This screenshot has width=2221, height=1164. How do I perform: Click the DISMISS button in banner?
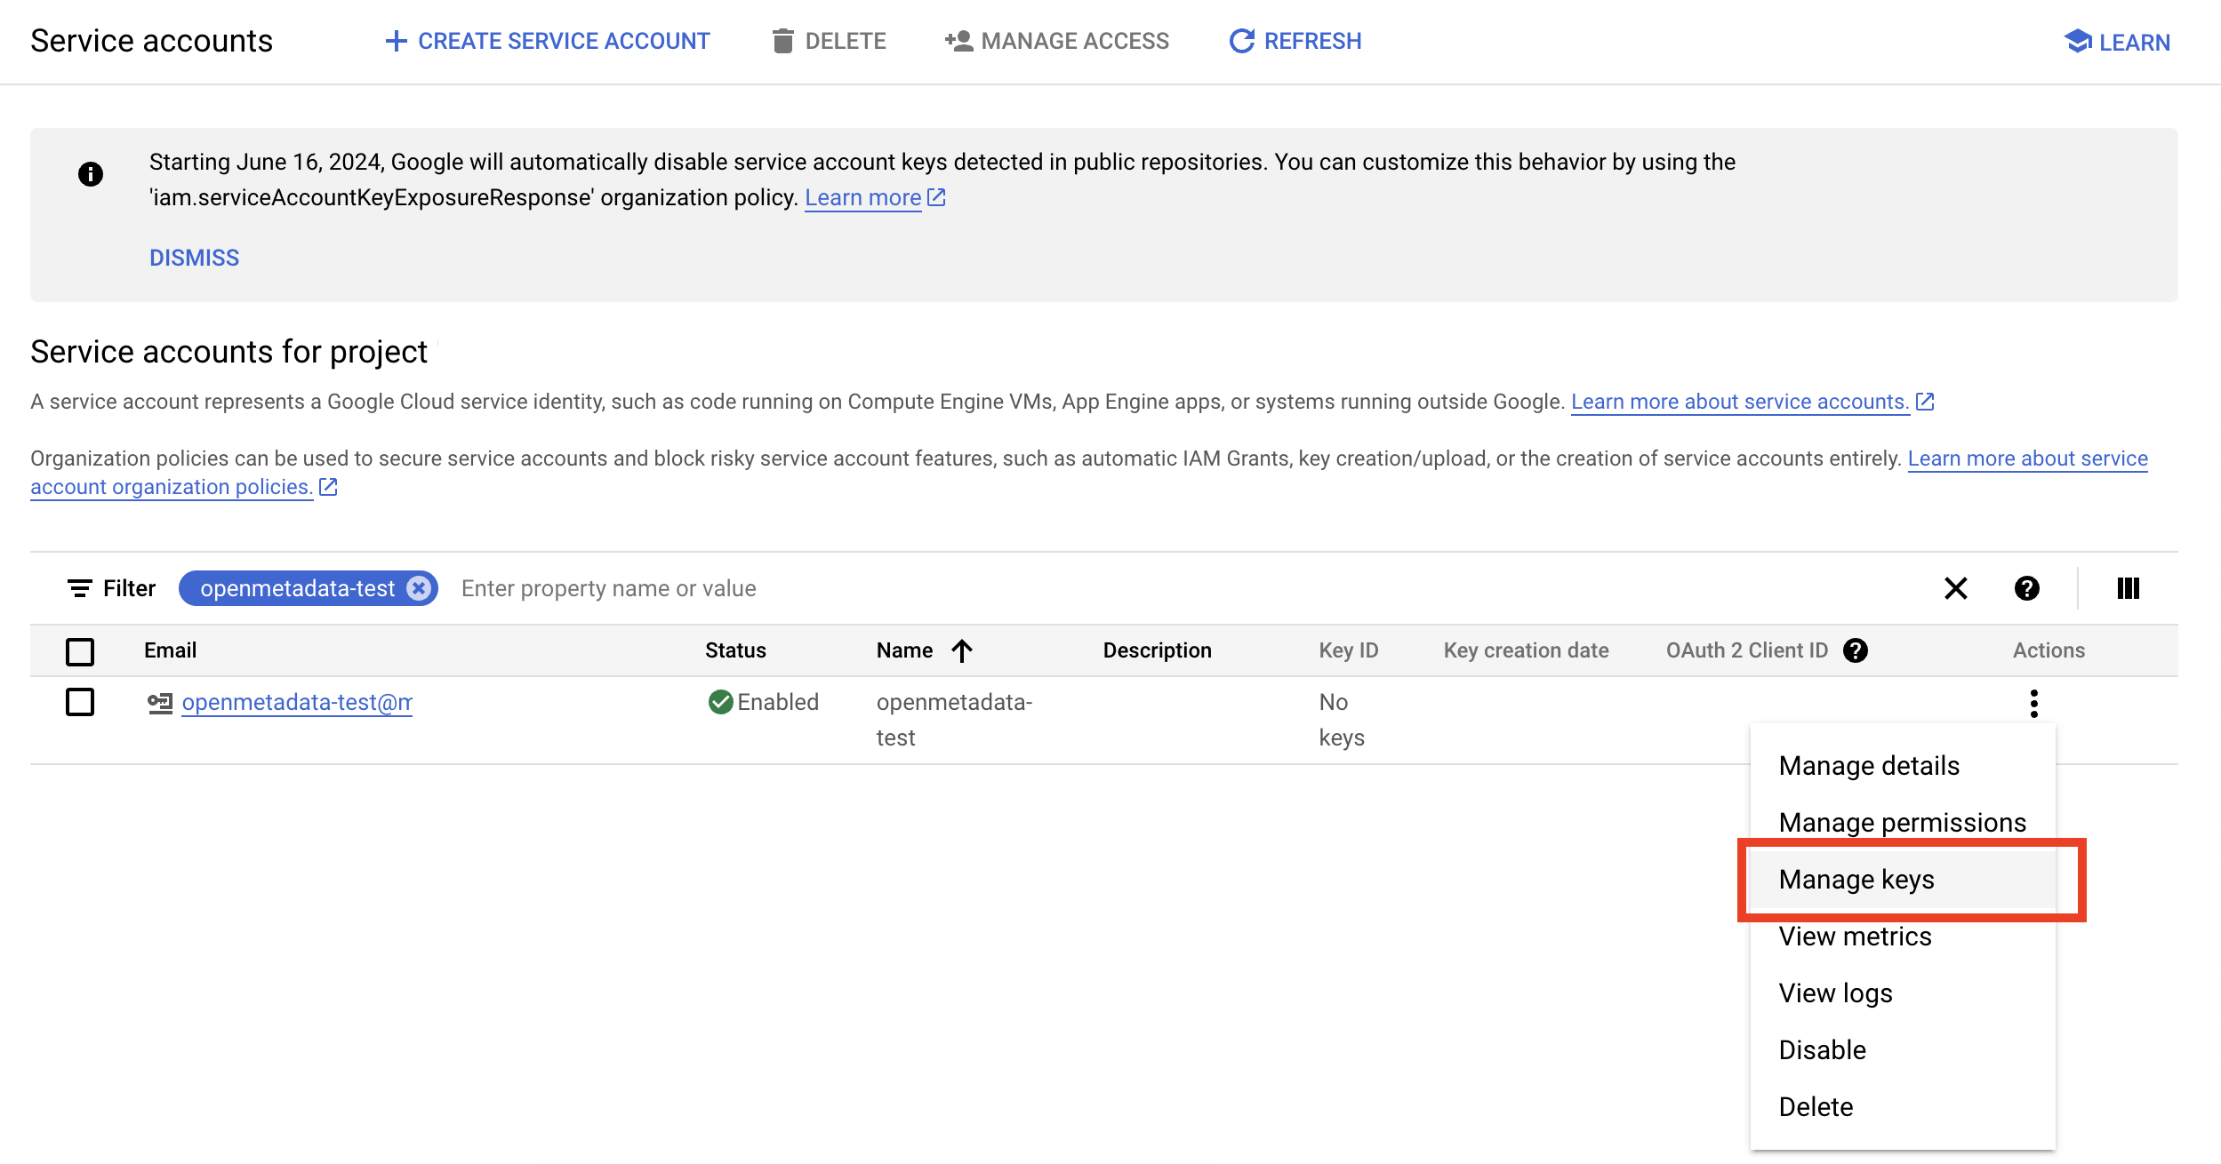click(196, 257)
